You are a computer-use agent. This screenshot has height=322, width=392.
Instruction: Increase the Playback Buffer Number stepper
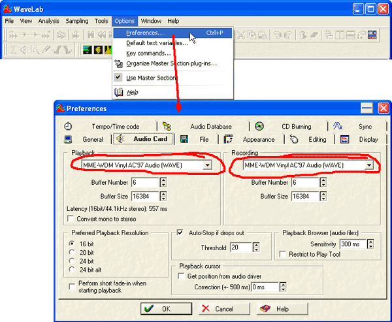point(163,180)
